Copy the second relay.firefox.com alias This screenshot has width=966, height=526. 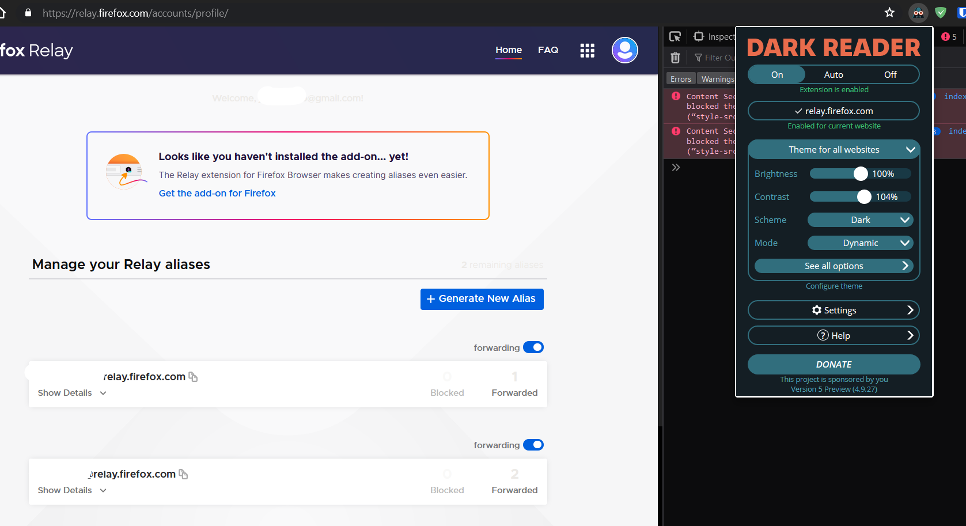(183, 474)
